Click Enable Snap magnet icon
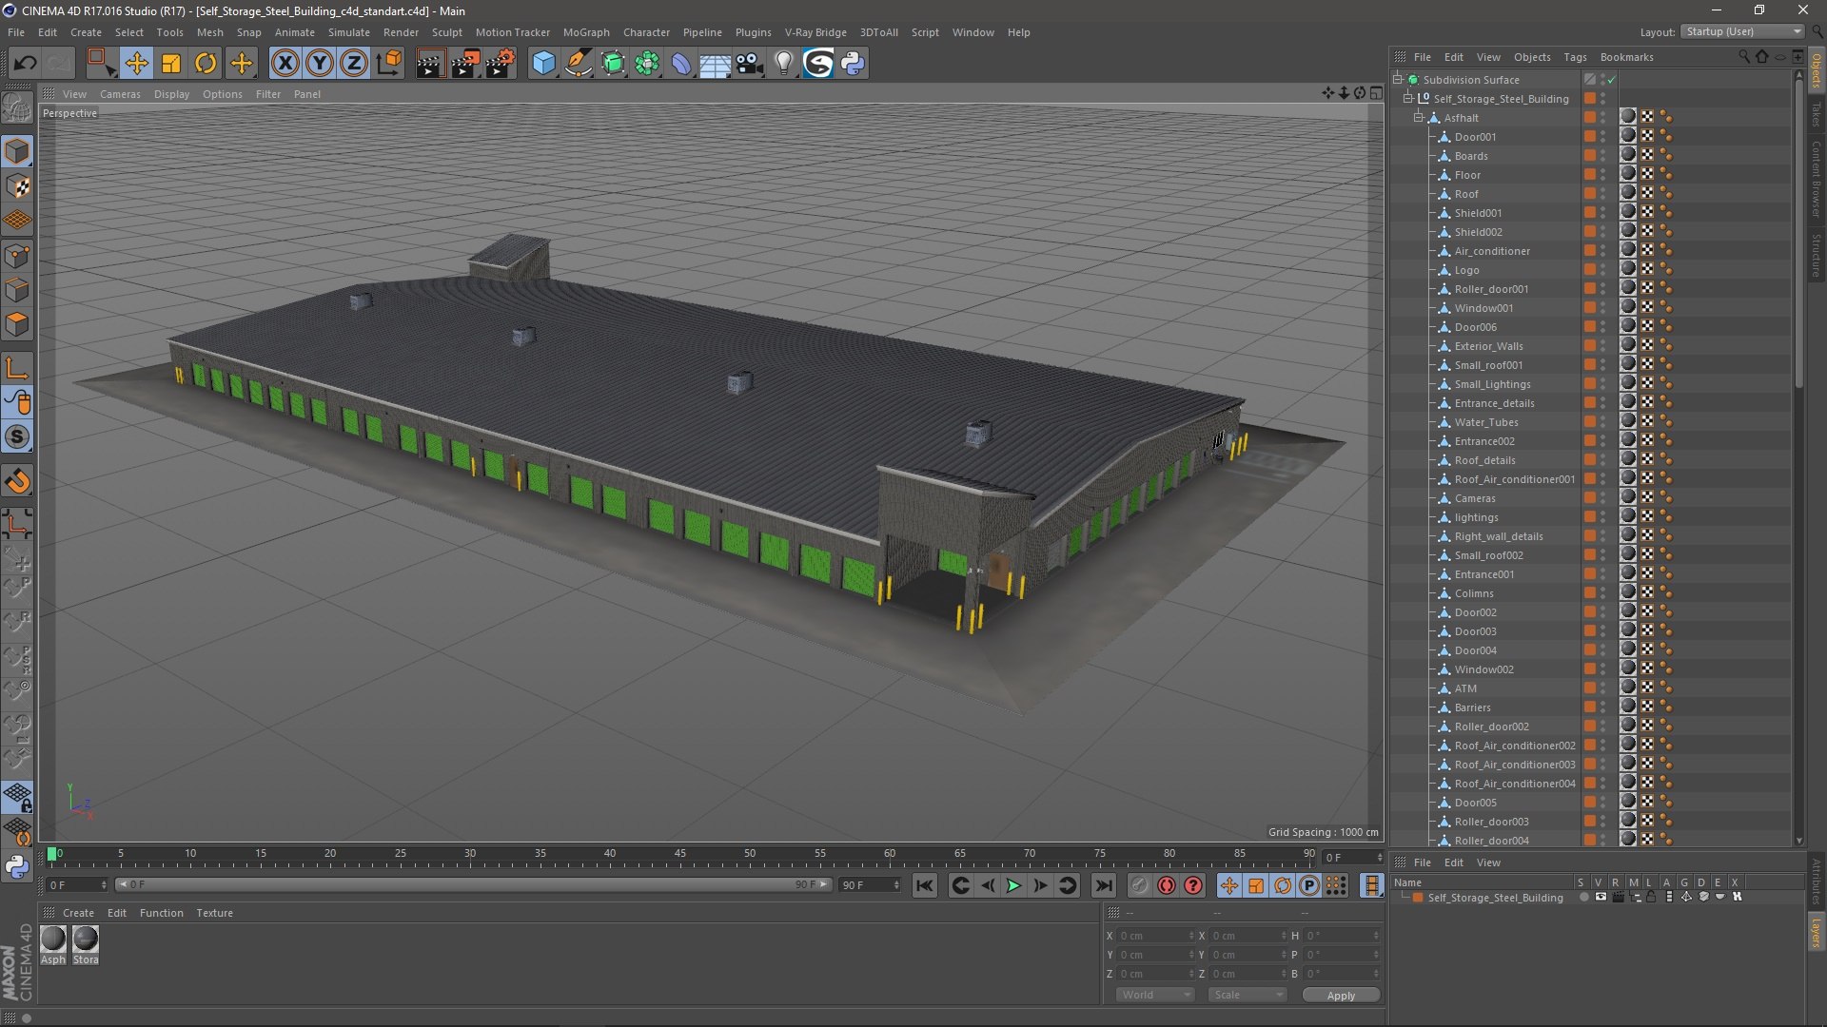Viewport: 1827px width, 1027px height. 17,481
